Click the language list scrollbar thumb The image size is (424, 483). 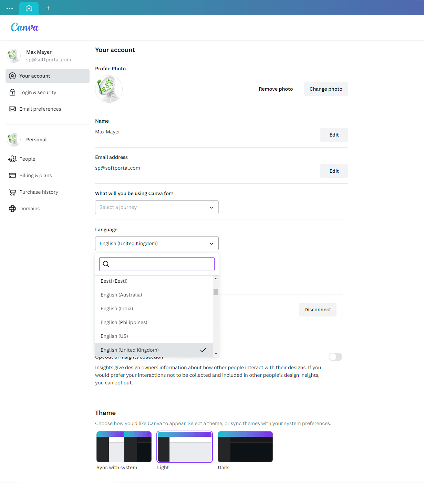[216, 292]
